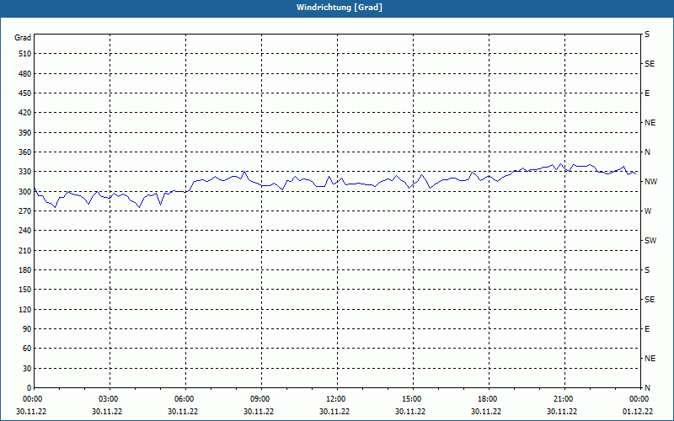Viewport: 674px width, 421px height.
Task: Click the 360 value on the left axis
Action: pos(25,152)
